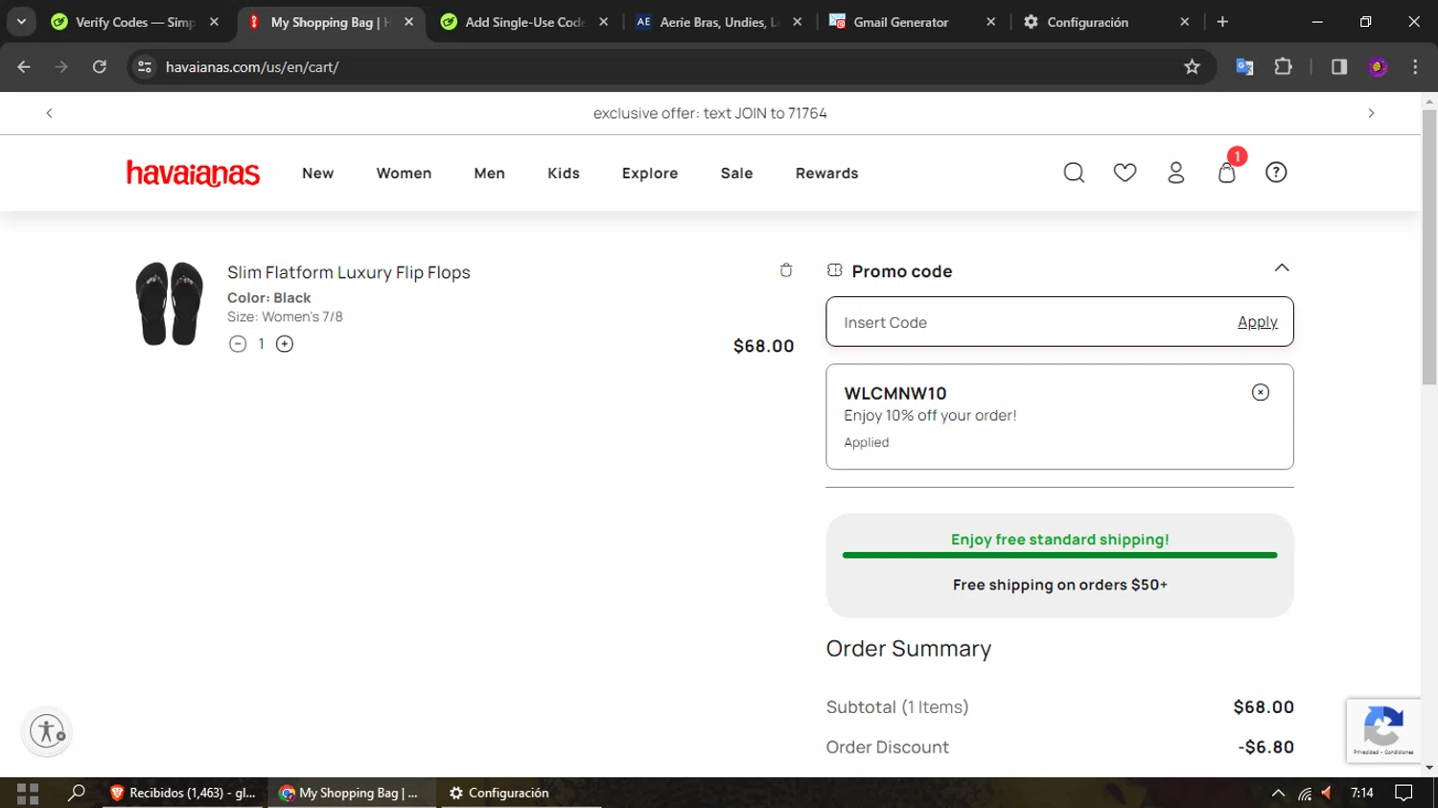The image size is (1438, 808).
Task: Go back in browser history
Action: pos(24,66)
